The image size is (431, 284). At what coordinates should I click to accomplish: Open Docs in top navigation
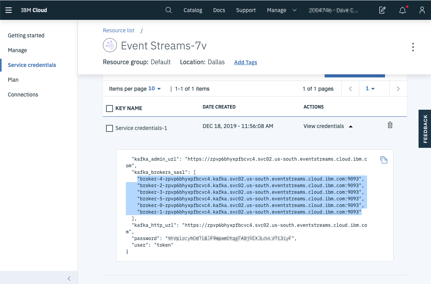pos(219,10)
